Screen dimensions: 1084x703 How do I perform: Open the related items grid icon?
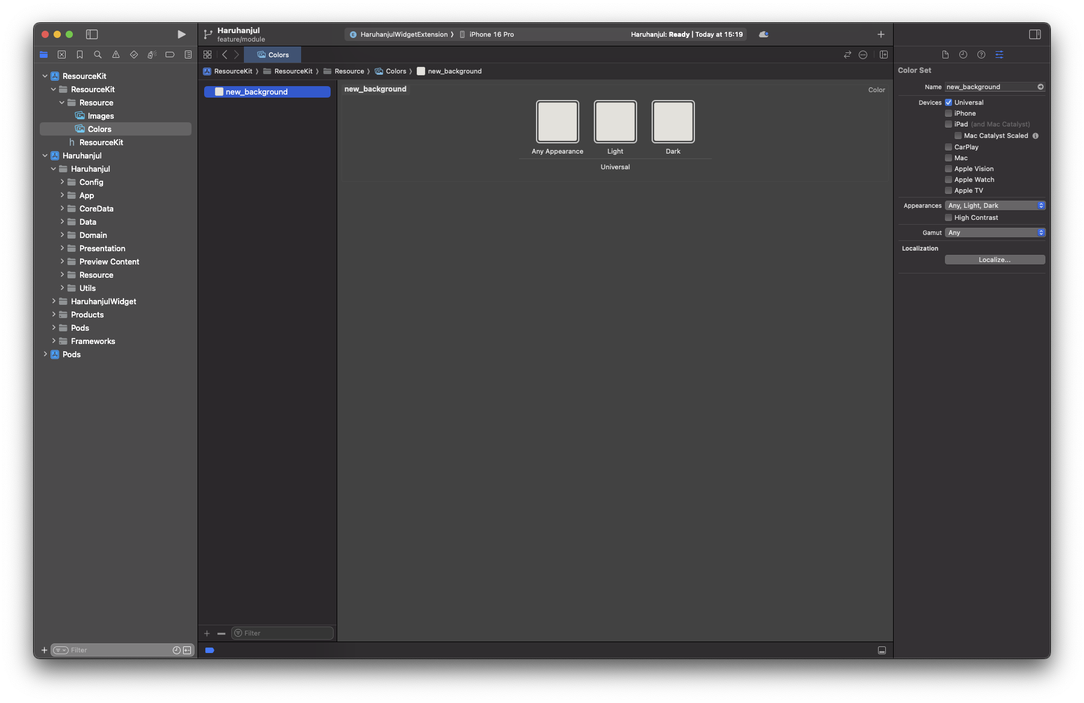(207, 55)
